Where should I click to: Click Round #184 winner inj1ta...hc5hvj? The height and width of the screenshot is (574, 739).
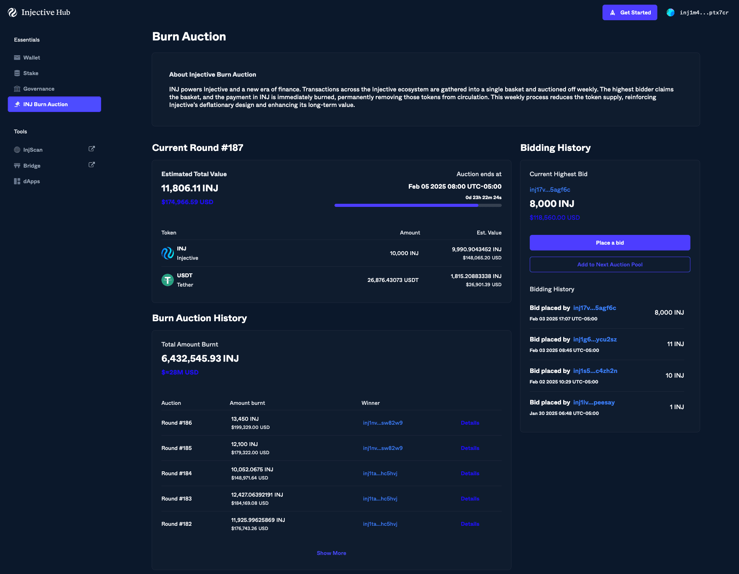coord(380,473)
